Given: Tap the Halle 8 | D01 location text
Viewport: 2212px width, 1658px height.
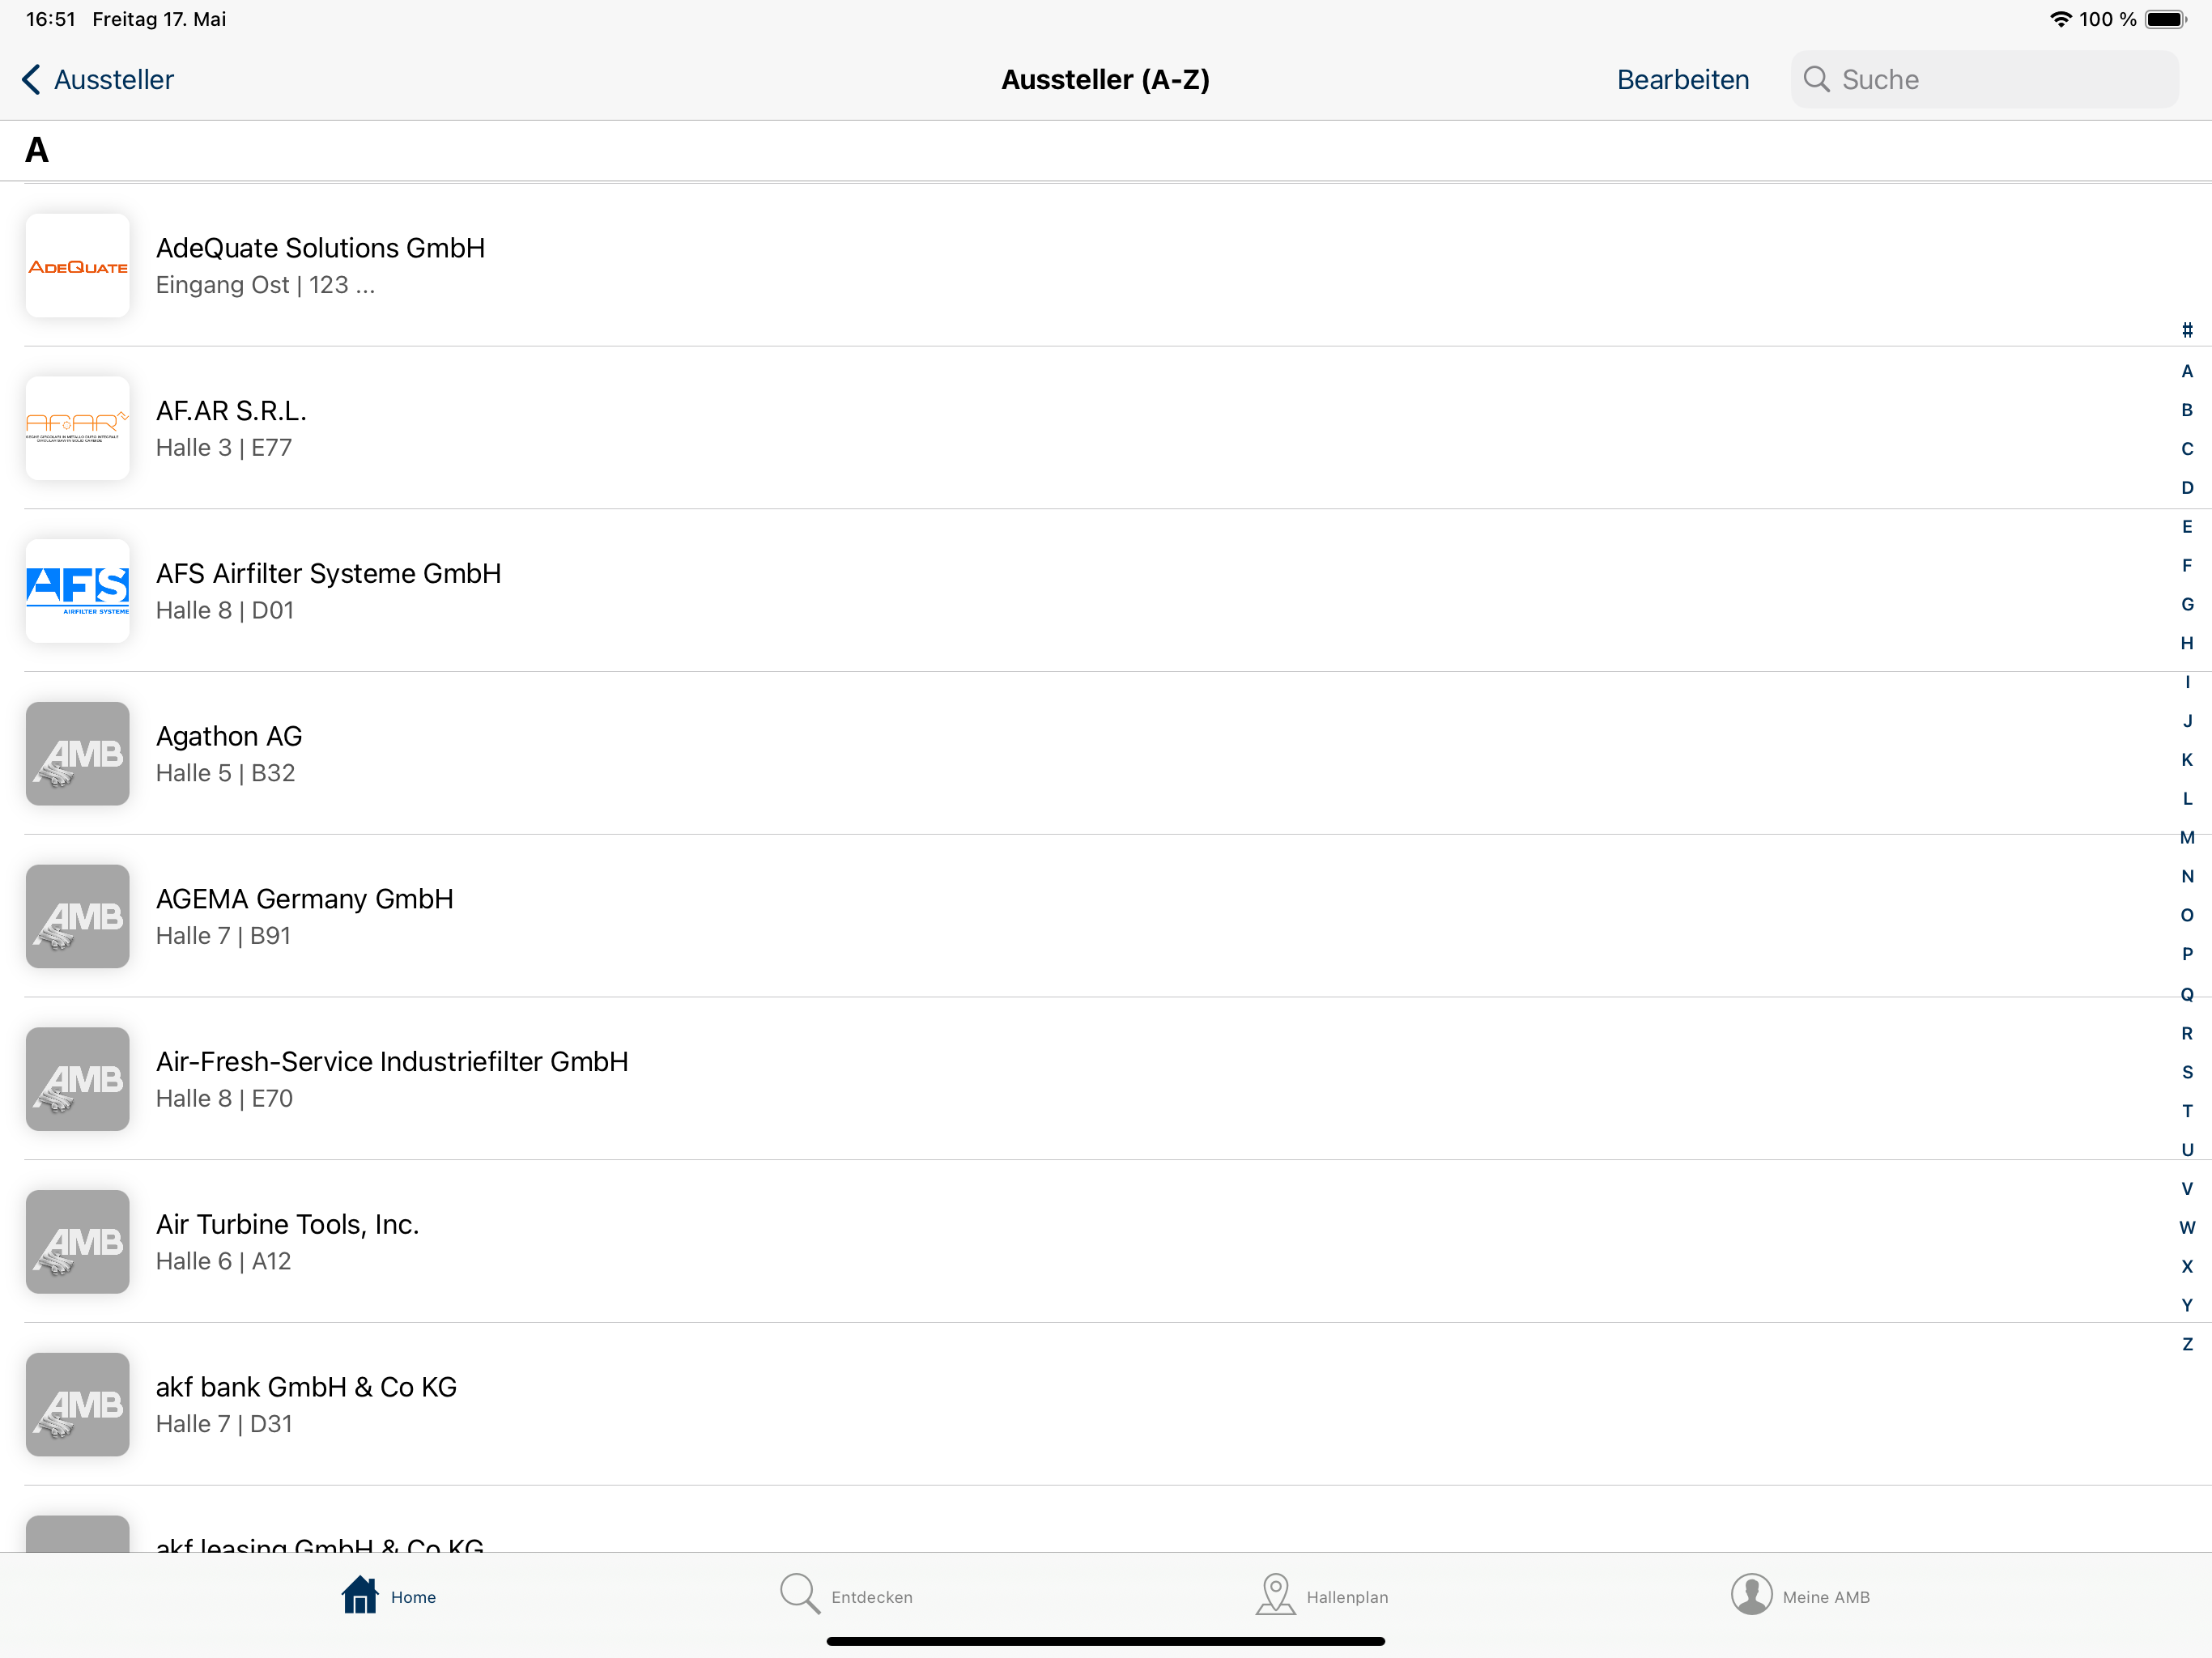Looking at the screenshot, I should click(x=225, y=611).
